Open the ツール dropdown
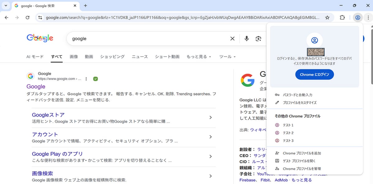 point(227,57)
